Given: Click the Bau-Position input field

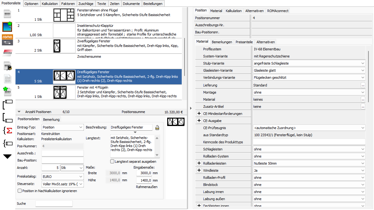Looking at the screenshot, I should pyautogui.click(x=63, y=160).
